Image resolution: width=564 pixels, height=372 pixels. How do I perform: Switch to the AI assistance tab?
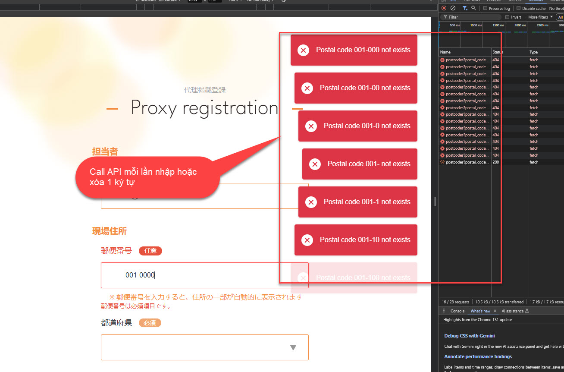(x=512, y=311)
